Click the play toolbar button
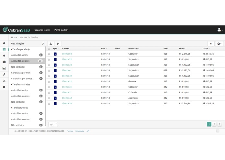 pos(58,44)
